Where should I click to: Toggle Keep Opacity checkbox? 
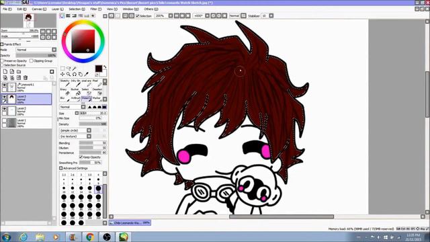click(x=81, y=157)
